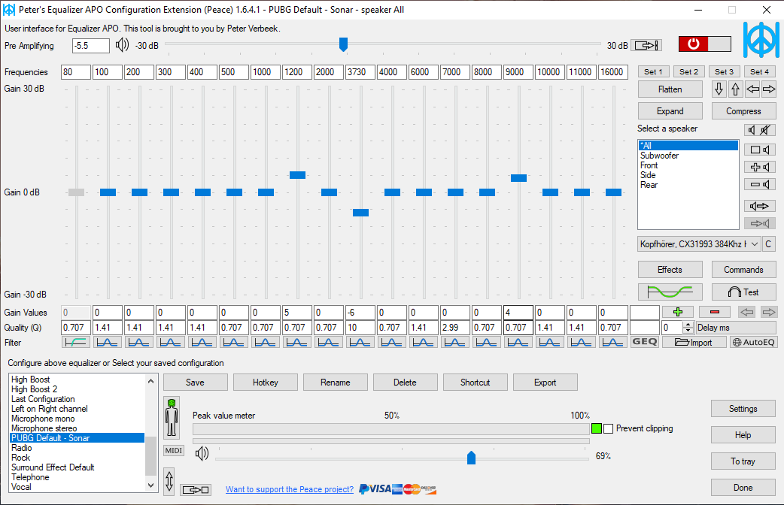Screen dimensions: 784x505
Task: Click the Hotkey button
Action: (x=265, y=382)
